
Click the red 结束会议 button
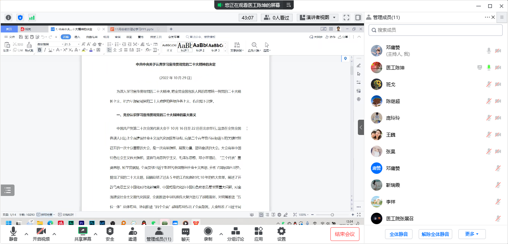coord(345,234)
